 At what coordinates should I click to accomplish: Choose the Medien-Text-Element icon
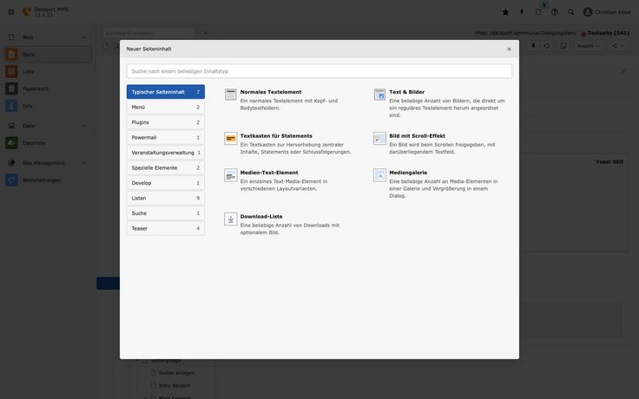click(231, 175)
